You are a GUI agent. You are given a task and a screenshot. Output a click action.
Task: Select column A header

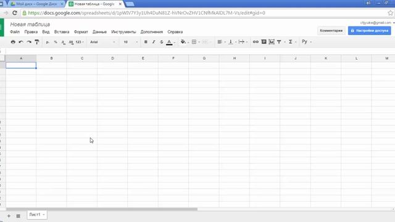coord(21,58)
